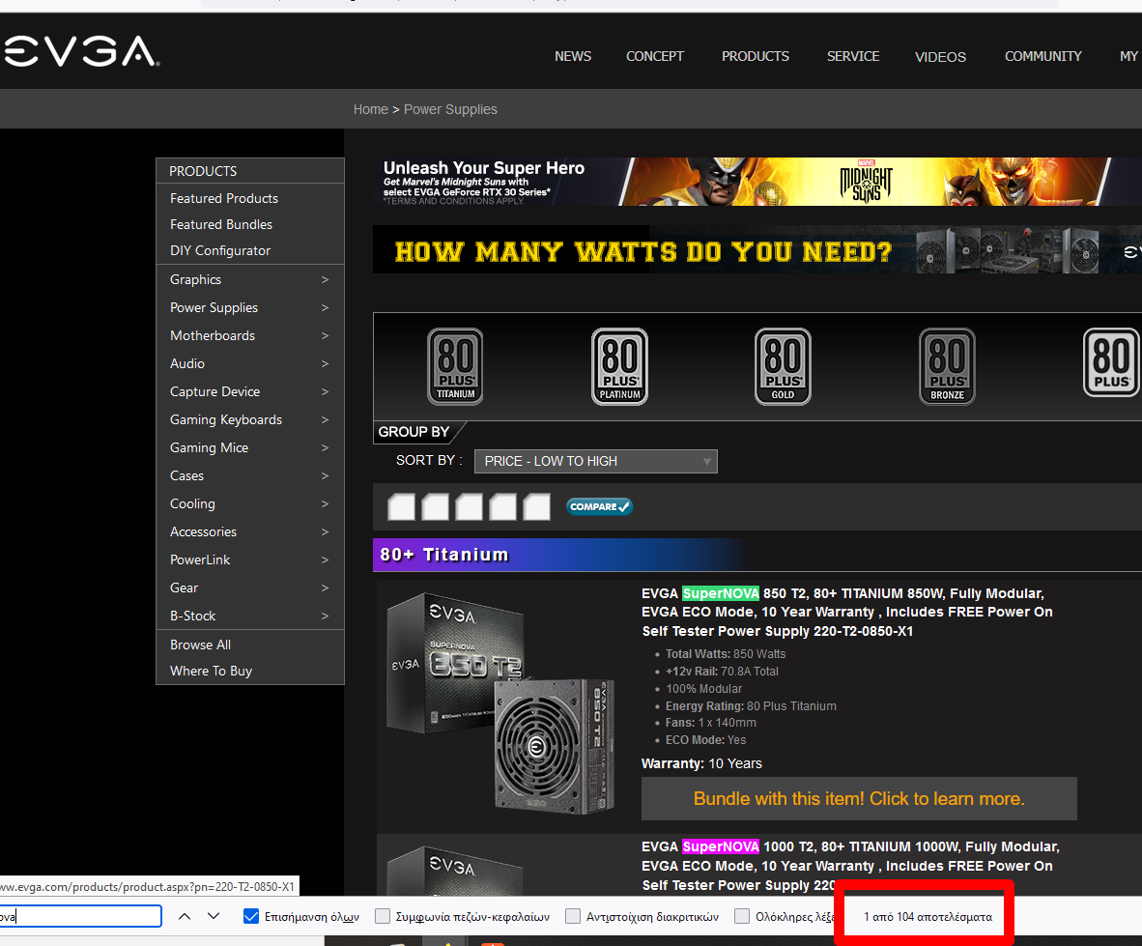This screenshot has height=946, width=1142.
Task: Go to Home breadcrumb
Action: point(371,109)
